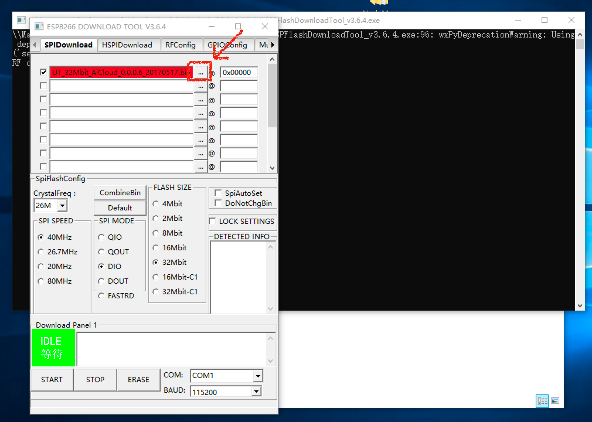Click large thumbnails view icon at bottom right
The image size is (592, 422).
tap(555, 401)
